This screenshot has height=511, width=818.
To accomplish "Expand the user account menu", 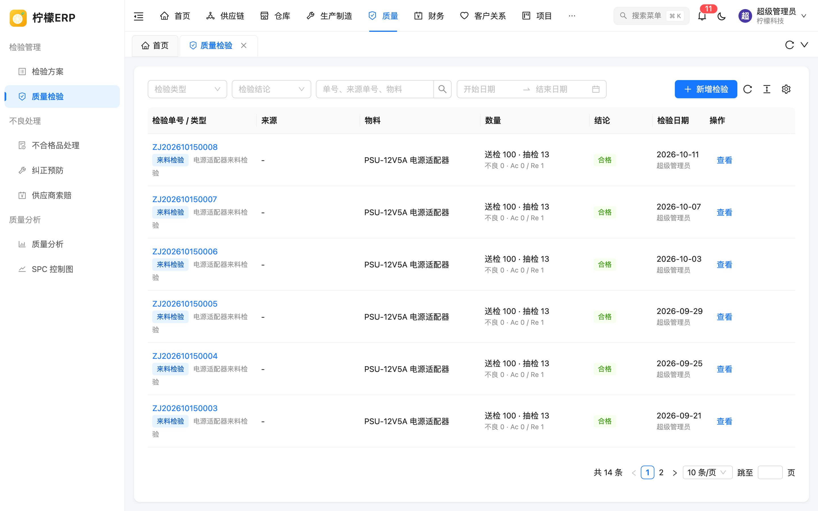I will coord(772,16).
